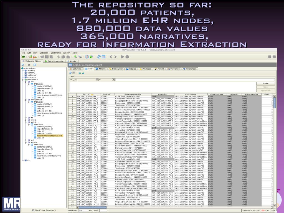Collapse the testehr schema node
This screenshot has height=213, width=284.
click(x=26, y=142)
